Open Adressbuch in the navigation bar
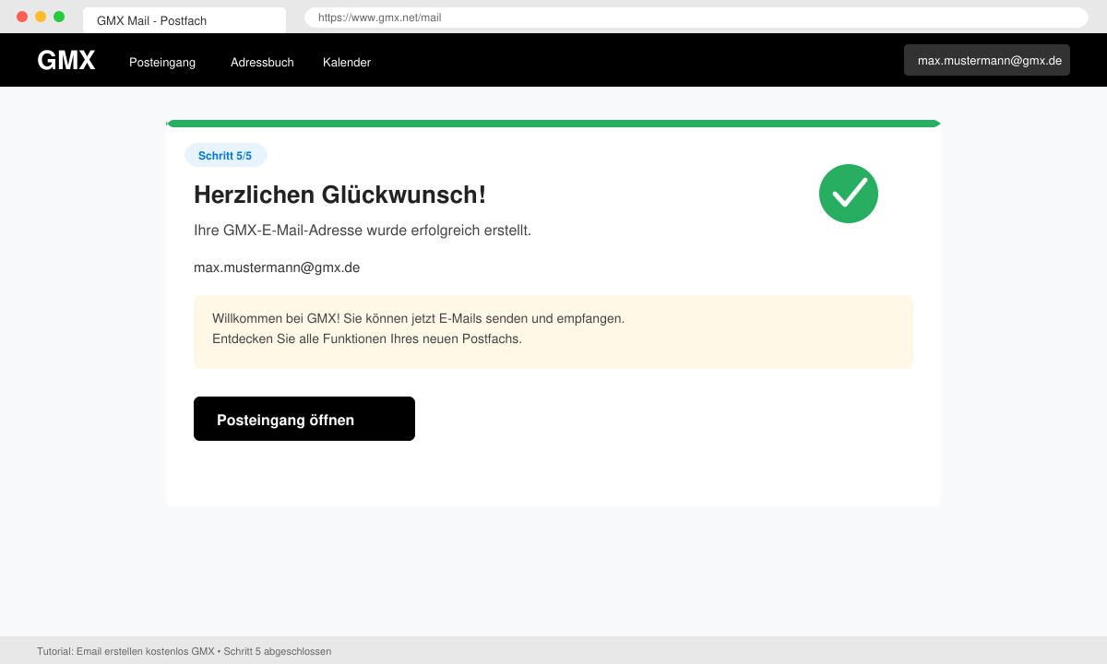This screenshot has height=664, width=1107. [262, 62]
